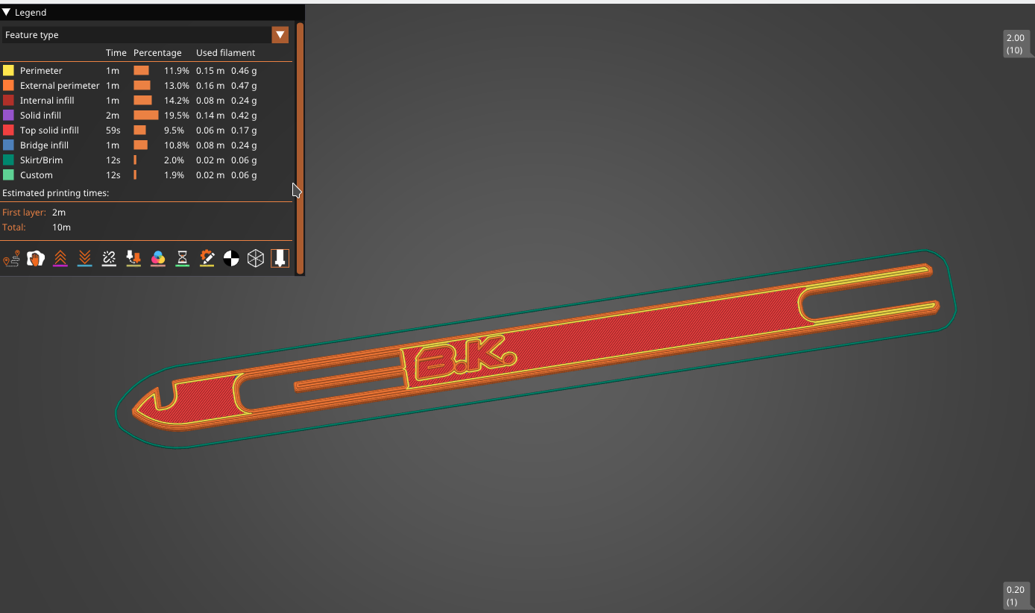
Task: Toggle the Pause prints hourglass icon
Action: pyautogui.click(x=182, y=259)
